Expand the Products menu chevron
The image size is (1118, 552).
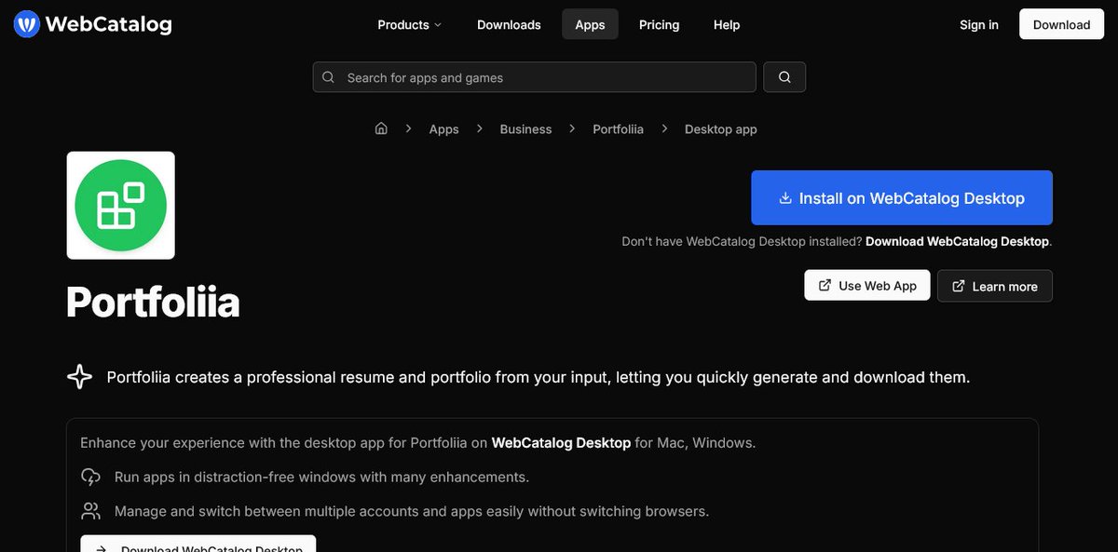coord(435,25)
